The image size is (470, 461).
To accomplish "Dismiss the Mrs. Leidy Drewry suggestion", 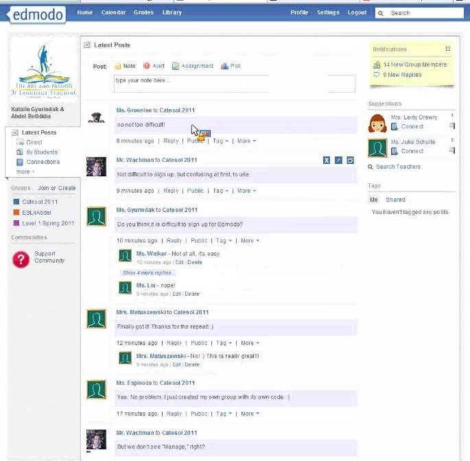I will (x=452, y=116).
